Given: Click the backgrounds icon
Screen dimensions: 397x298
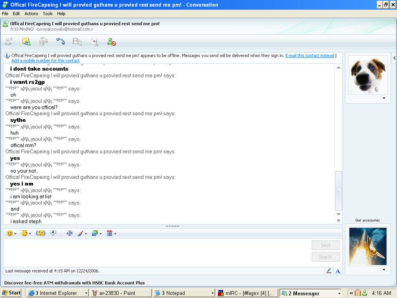Looking at the screenshot, I should pyautogui.click(x=95, y=233).
